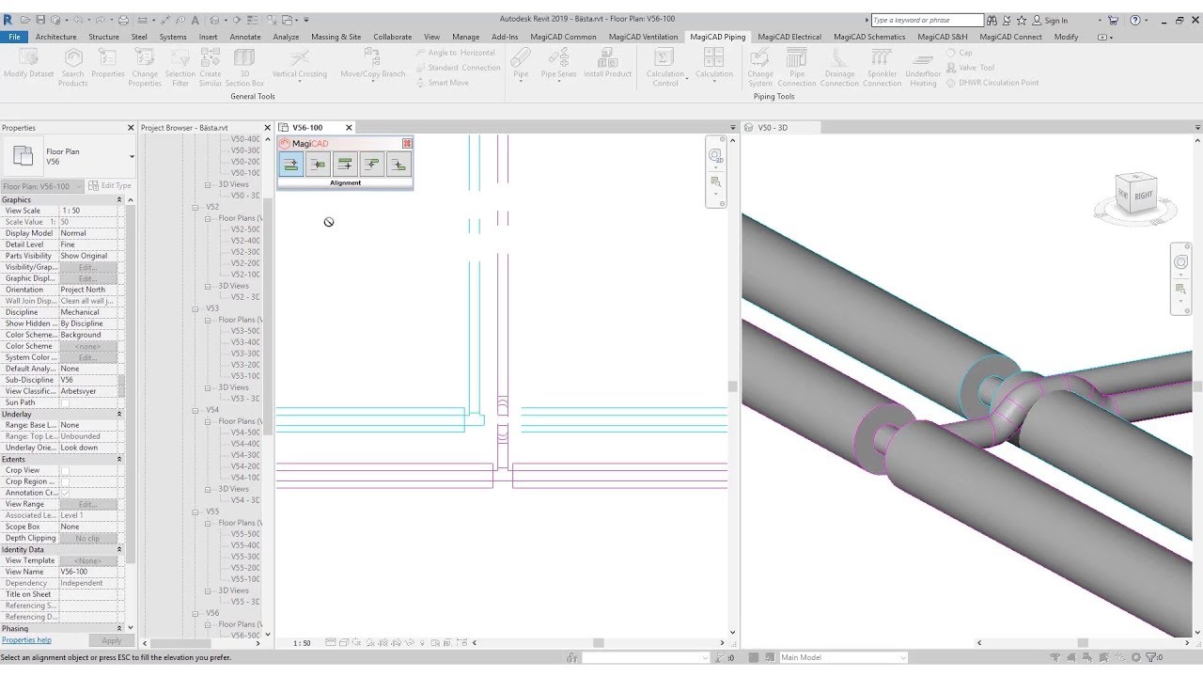
Task: Toggle the Crop Region Visible checkbox
Action: click(65, 481)
